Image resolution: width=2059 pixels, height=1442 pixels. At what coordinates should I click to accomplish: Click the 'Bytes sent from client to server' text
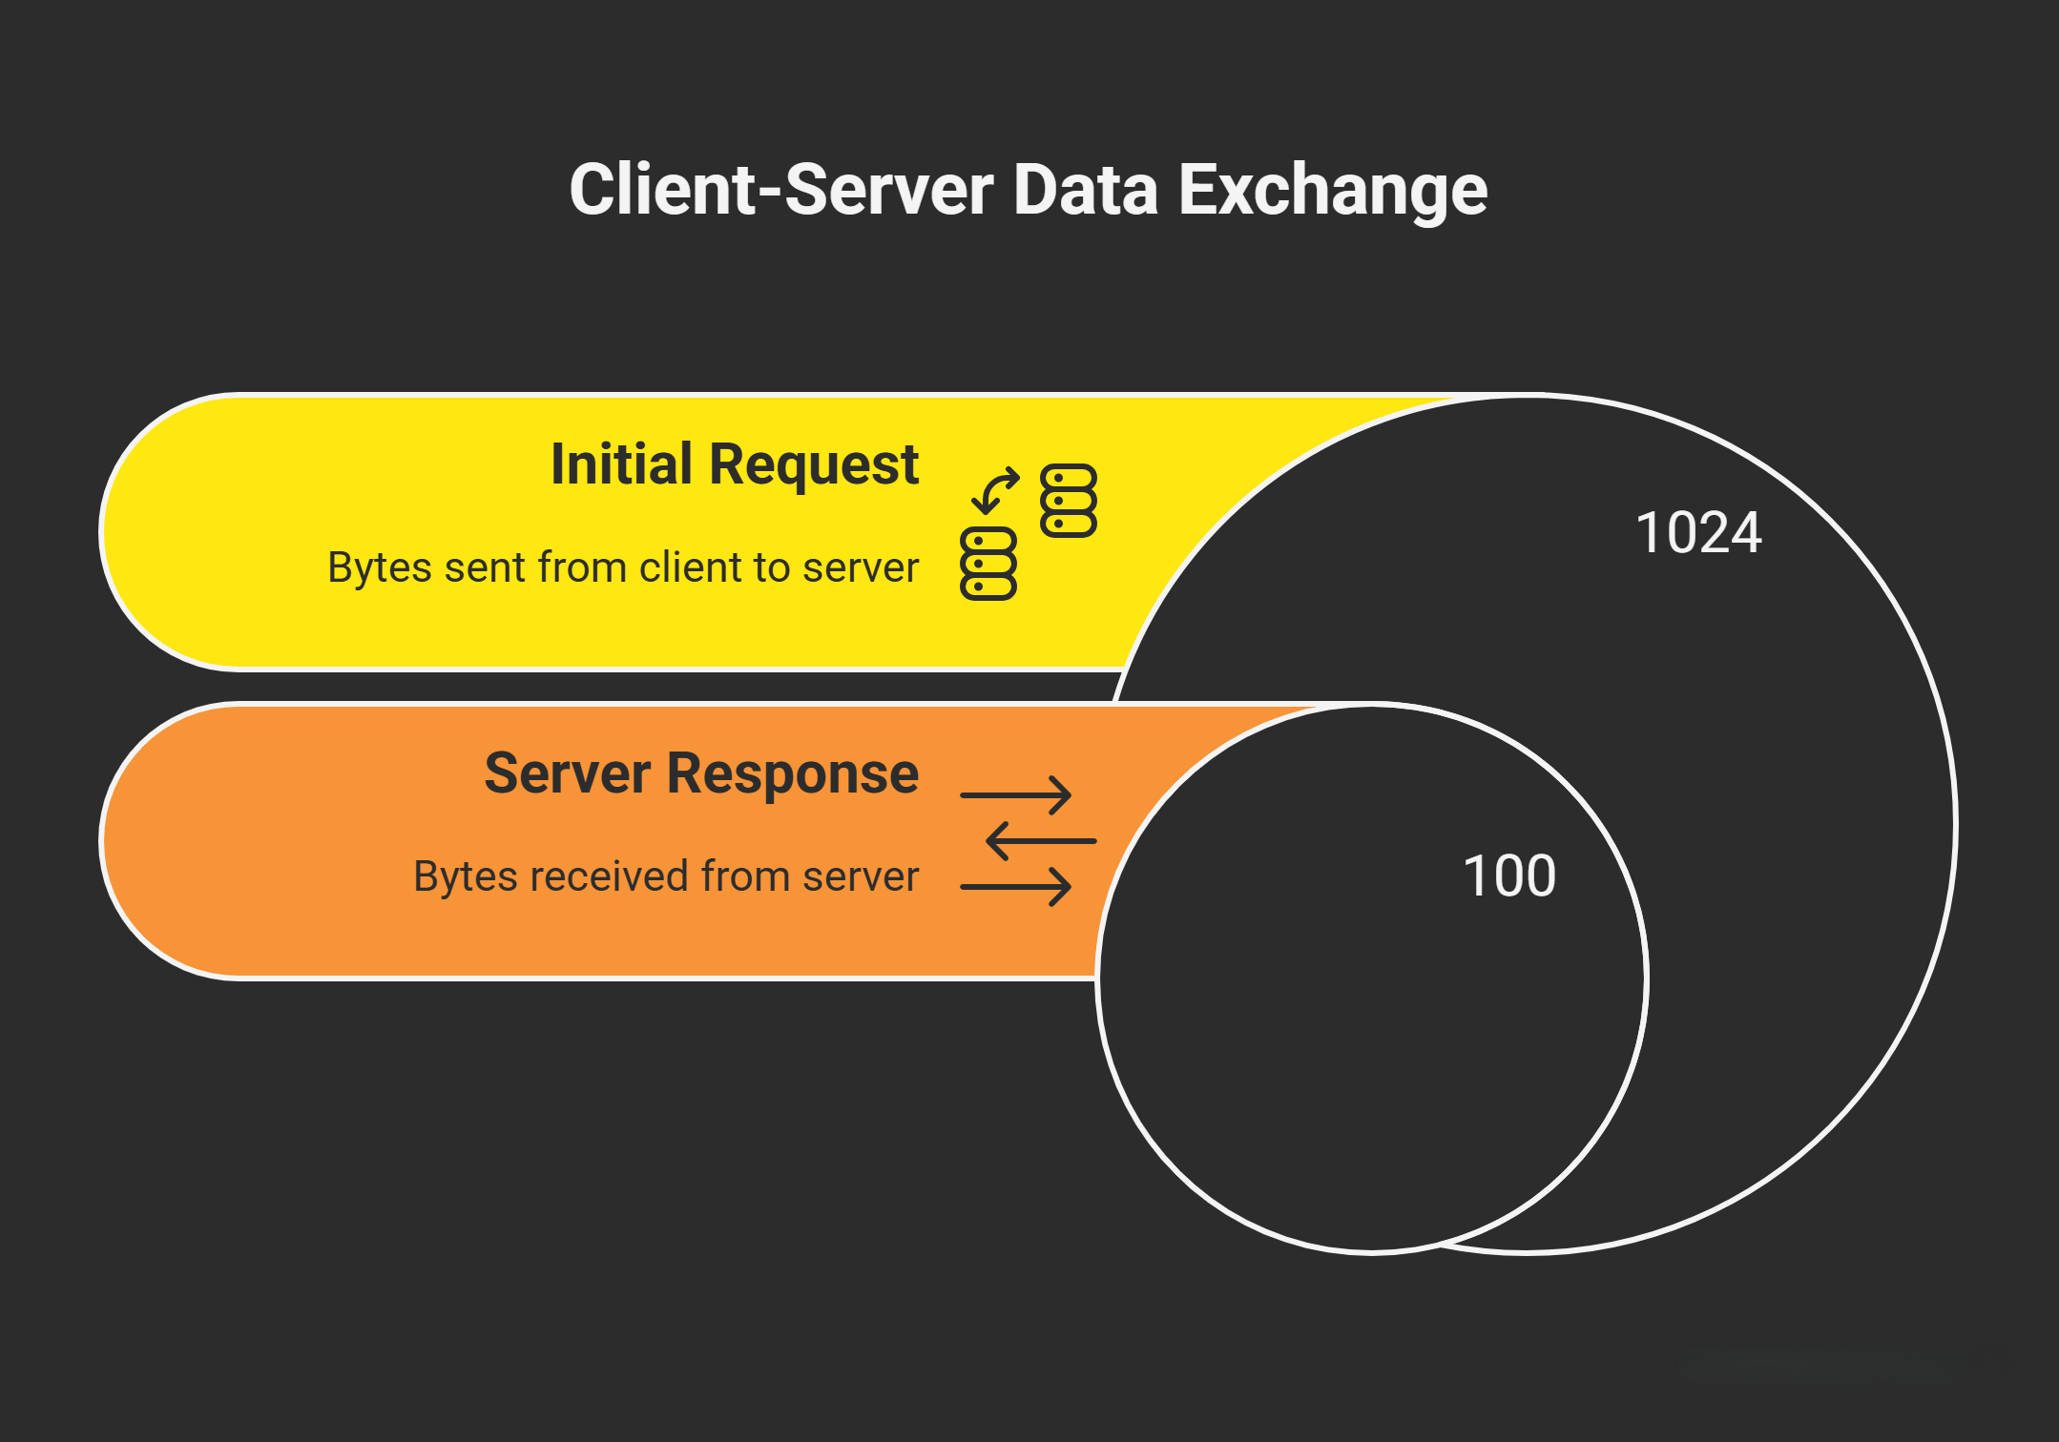click(x=622, y=567)
